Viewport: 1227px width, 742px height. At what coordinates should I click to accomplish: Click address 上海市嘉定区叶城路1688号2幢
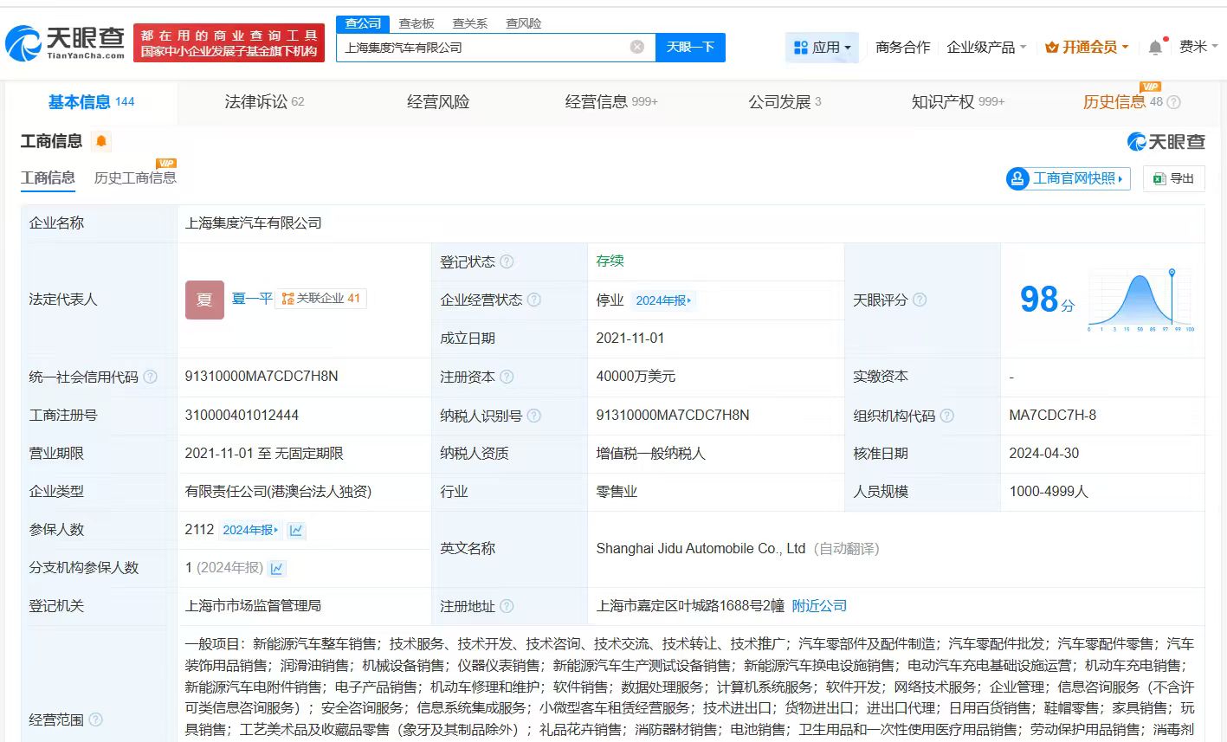[x=690, y=606]
